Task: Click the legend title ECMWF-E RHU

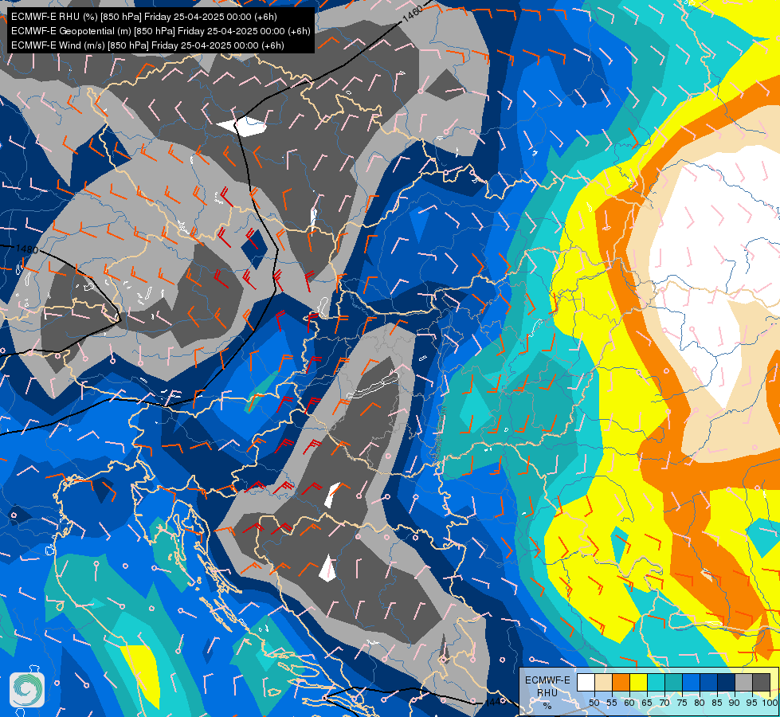Action: point(547,686)
